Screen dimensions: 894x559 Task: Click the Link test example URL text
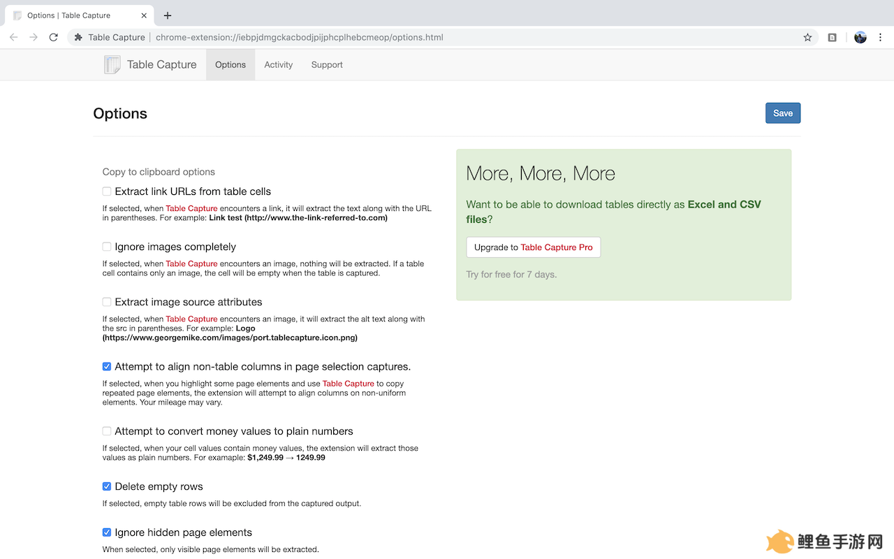[x=298, y=218]
